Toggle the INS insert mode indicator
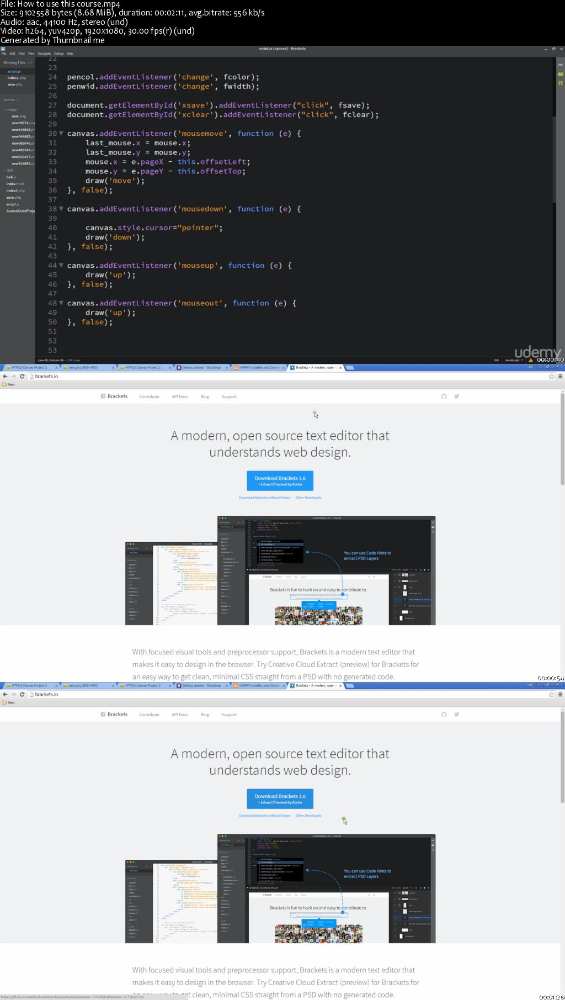The image size is (565, 1000). point(496,360)
